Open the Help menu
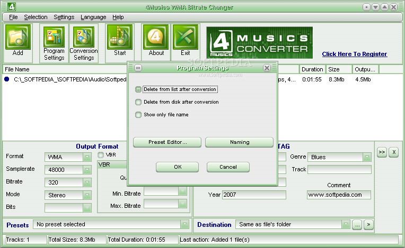 coord(118,17)
